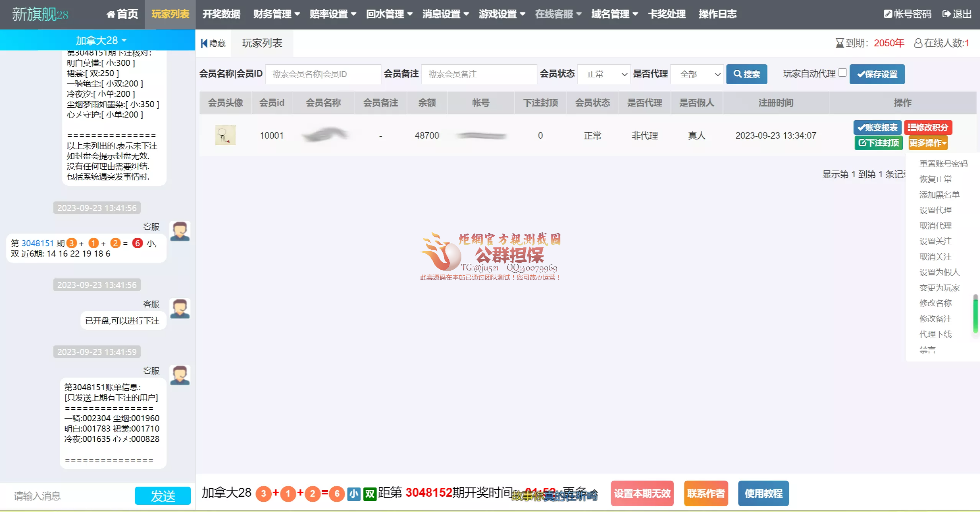Screen dimensions: 980x512
Task: Click the member 10001 avatar thumbnail
Action: pos(225,135)
